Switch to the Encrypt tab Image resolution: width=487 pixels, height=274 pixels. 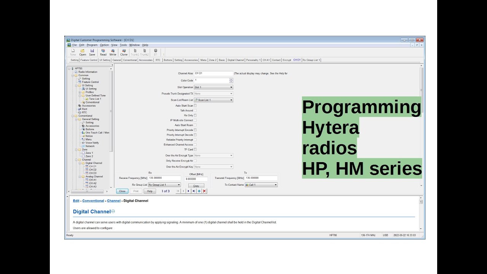[x=287, y=60]
